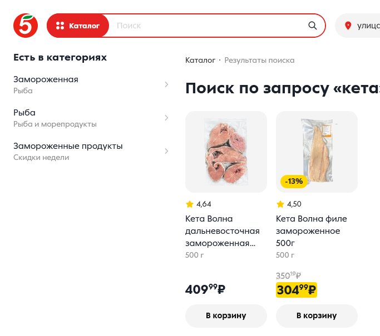Screen dimensions: 380x336
Task: Expand the Замороженная Рыба category chevron
Action: coord(166,84)
